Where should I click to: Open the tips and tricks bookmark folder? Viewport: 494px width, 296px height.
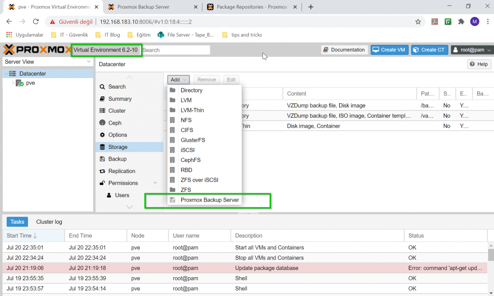pyautogui.click(x=242, y=35)
